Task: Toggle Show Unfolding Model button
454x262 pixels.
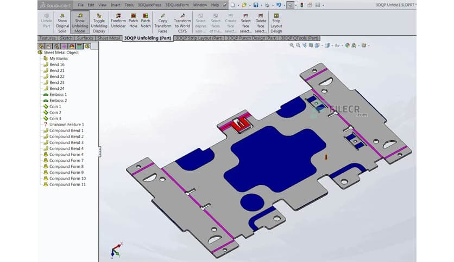Action: (80, 23)
